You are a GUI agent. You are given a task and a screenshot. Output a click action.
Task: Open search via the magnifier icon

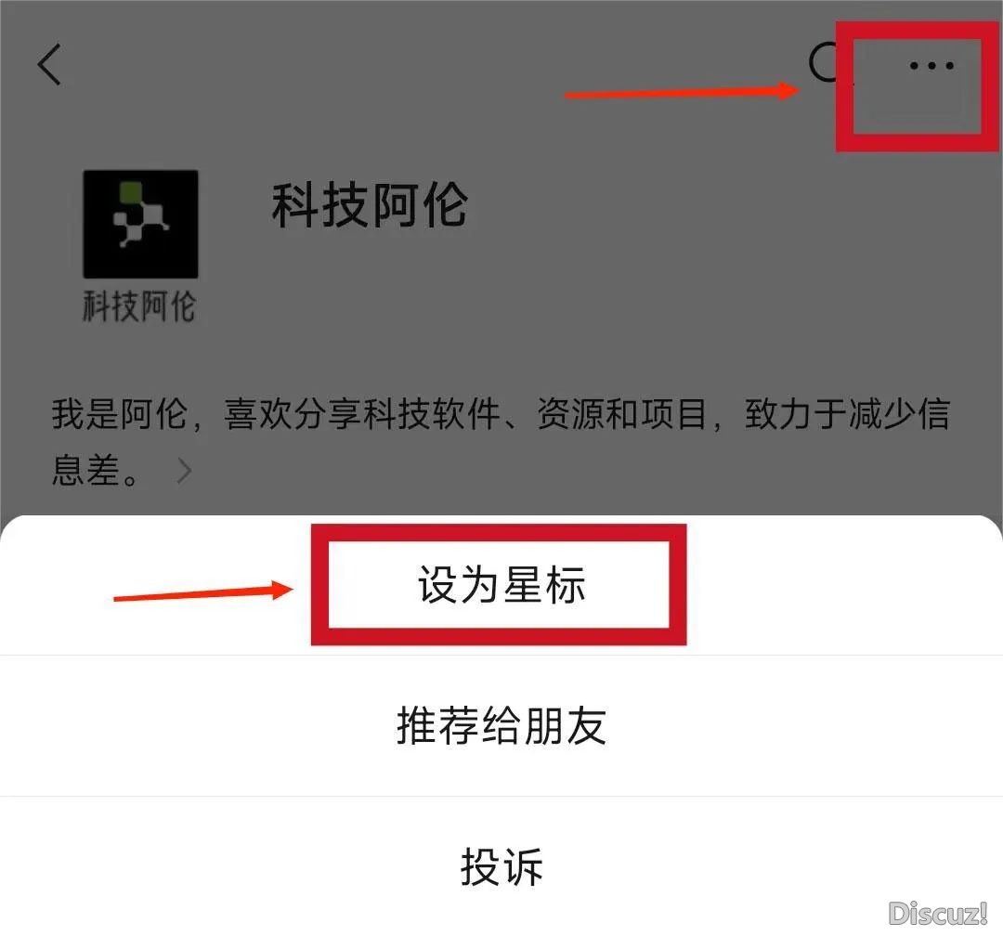tap(826, 63)
